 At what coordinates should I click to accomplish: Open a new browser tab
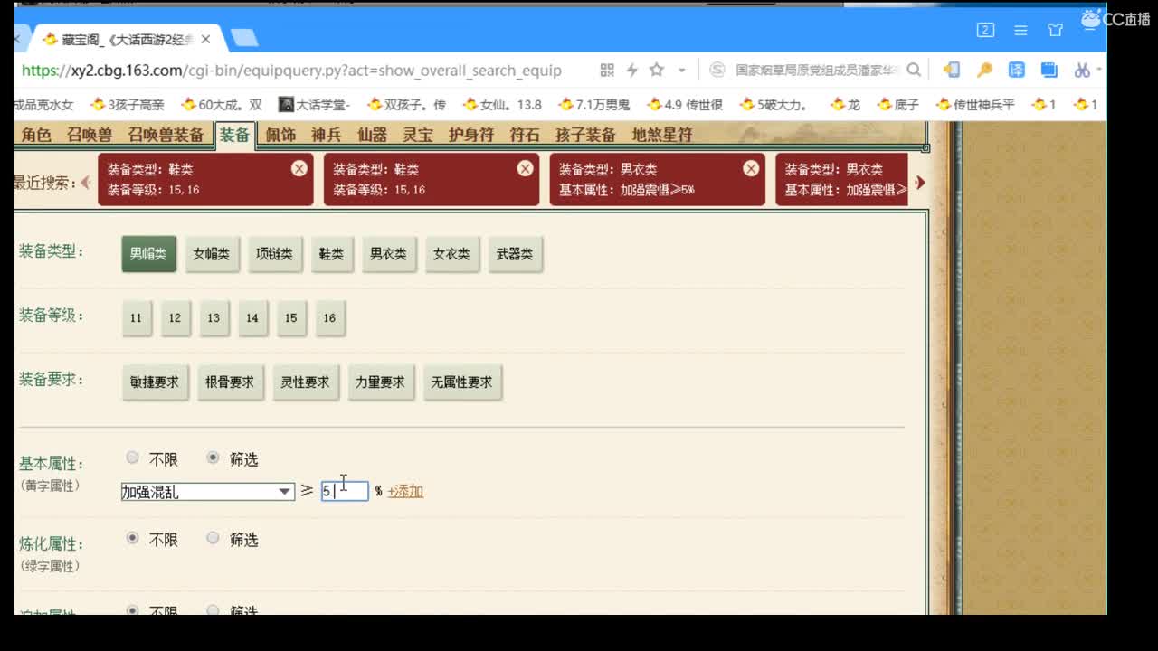click(x=244, y=38)
